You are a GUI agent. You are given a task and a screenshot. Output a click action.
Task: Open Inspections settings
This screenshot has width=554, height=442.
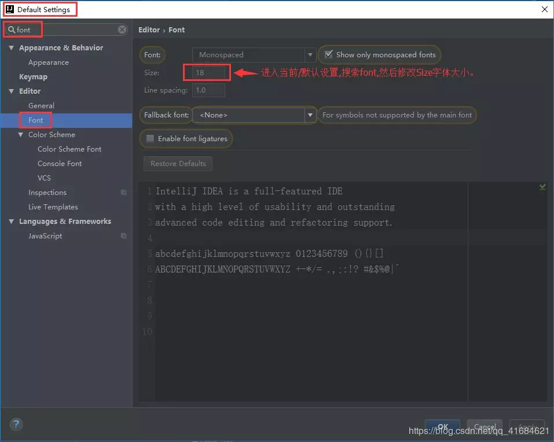tap(47, 193)
